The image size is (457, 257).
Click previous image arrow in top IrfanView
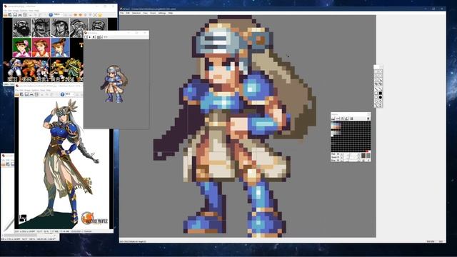75,14
